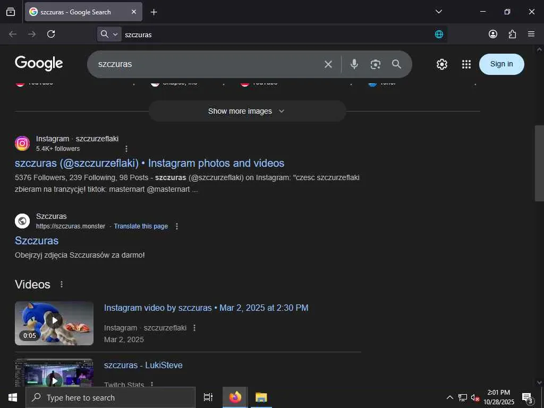Click Translate this page link

(x=141, y=226)
